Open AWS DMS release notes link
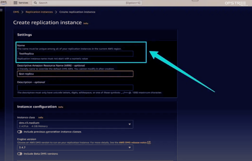The height and width of the screenshot is (161, 252). [133, 142]
